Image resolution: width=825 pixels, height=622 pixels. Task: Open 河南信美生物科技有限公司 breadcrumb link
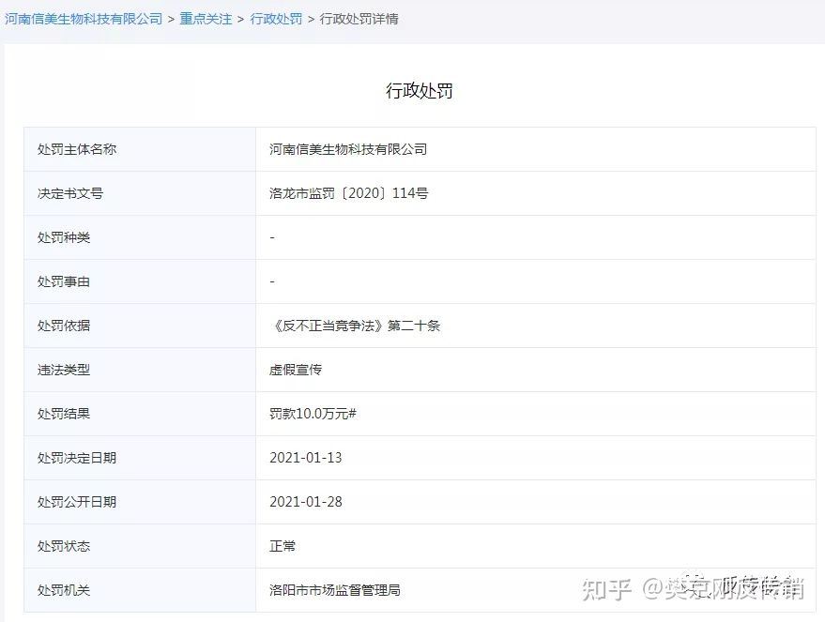pyautogui.click(x=84, y=19)
